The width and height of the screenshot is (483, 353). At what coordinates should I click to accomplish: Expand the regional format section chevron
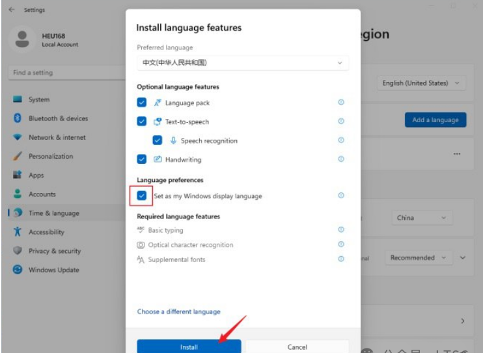463,257
